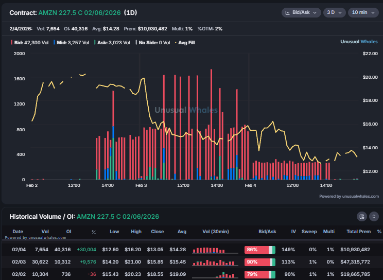Click the Unusual Whales logo above the chart
The height and width of the screenshot is (280, 383).
point(359,42)
